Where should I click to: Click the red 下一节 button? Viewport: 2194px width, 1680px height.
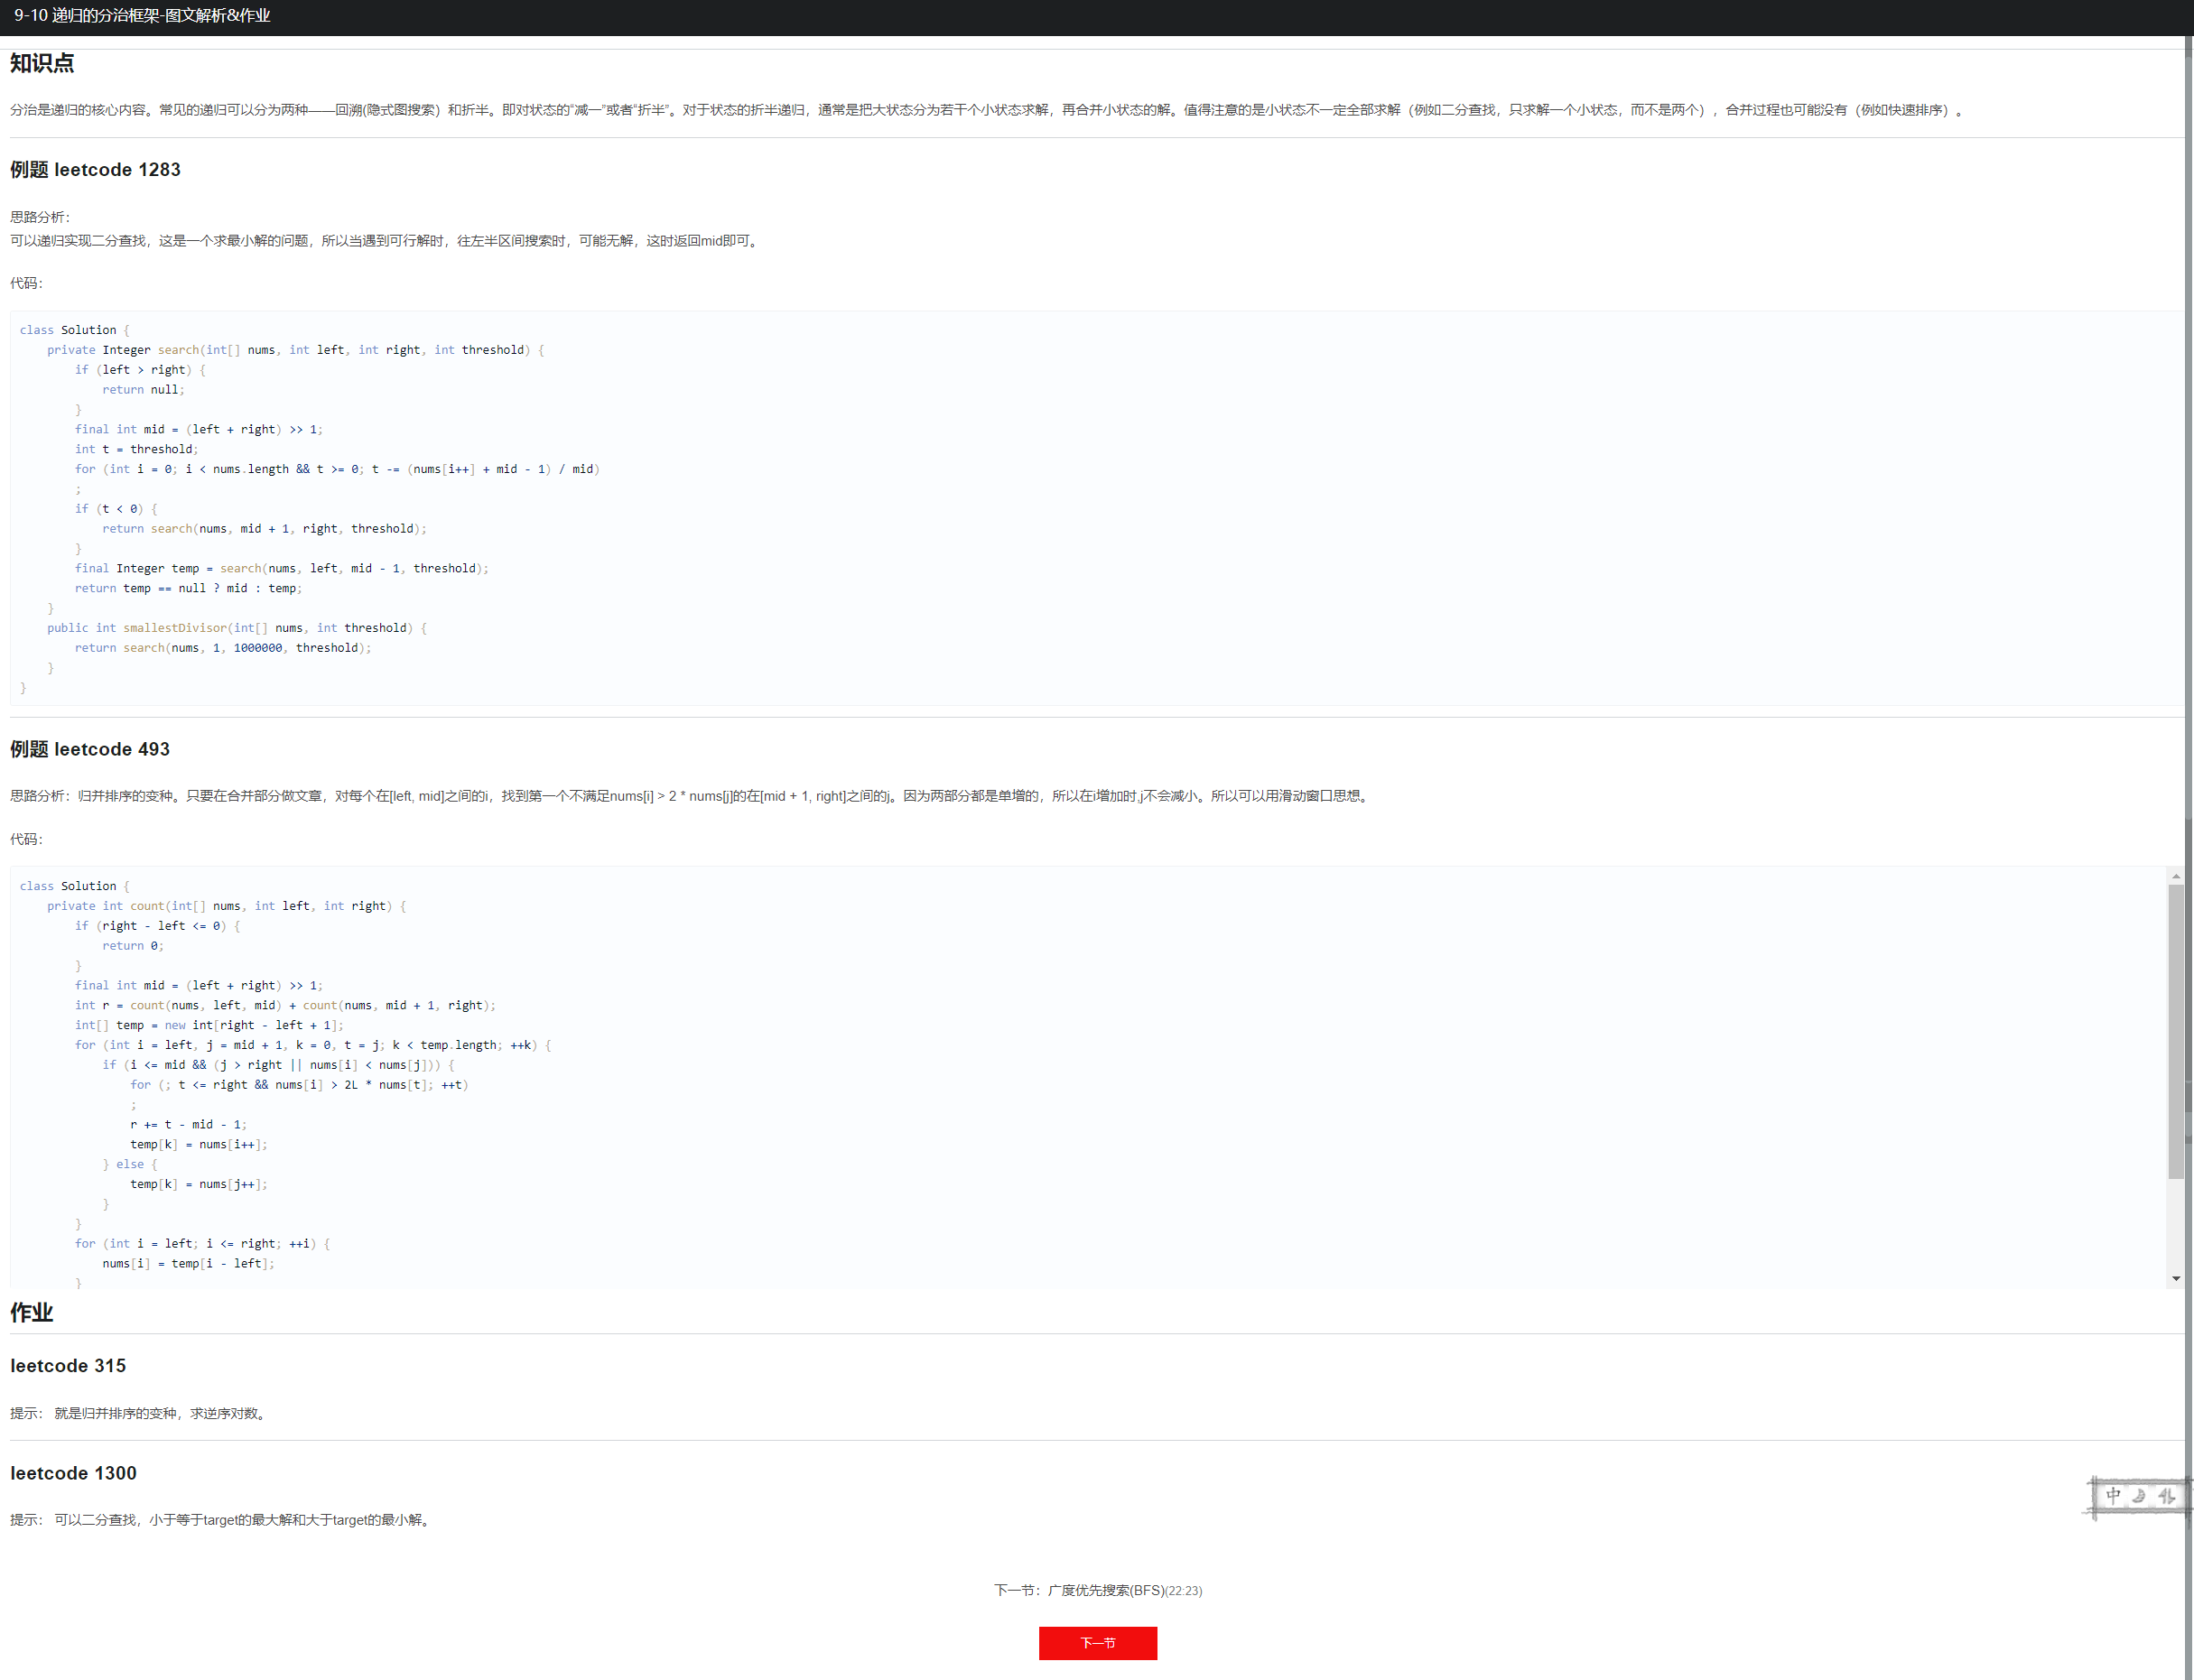(x=1097, y=1642)
